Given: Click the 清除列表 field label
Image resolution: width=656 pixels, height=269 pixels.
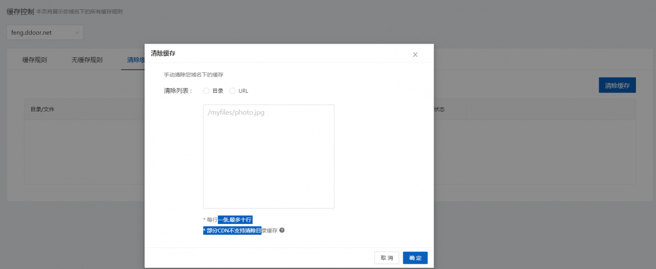Looking at the screenshot, I should [x=177, y=91].
